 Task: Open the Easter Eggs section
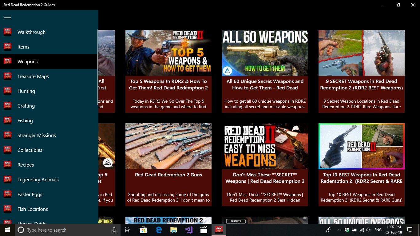coord(49,194)
